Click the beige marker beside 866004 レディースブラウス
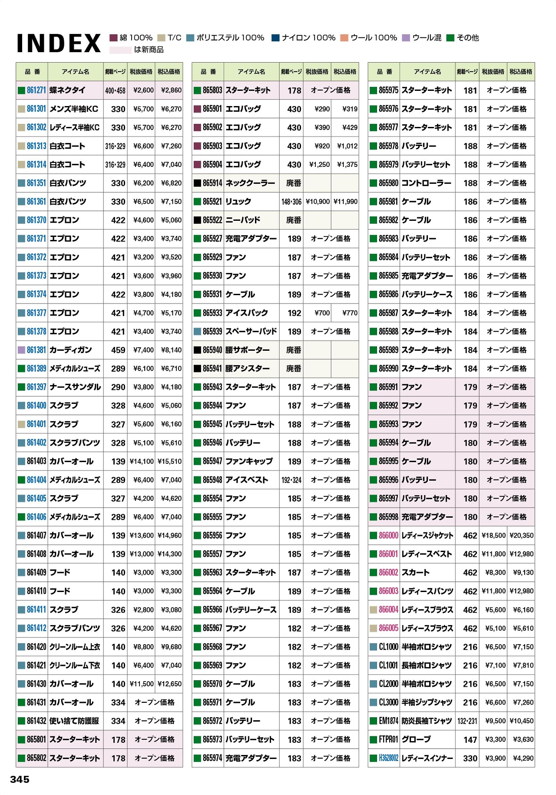 [x=374, y=610]
